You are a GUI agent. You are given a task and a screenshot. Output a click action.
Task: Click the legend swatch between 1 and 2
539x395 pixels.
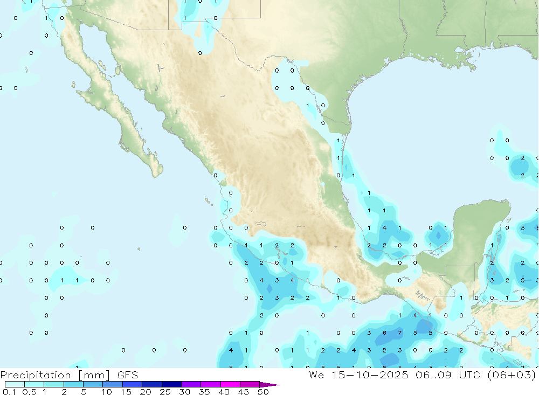[x=54, y=384]
